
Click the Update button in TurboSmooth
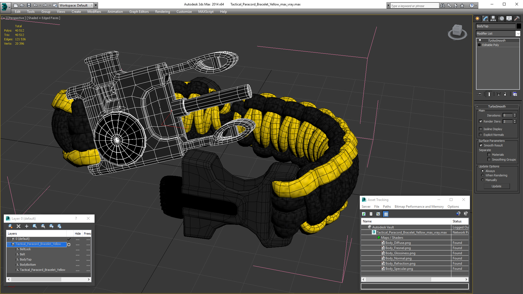click(x=496, y=186)
